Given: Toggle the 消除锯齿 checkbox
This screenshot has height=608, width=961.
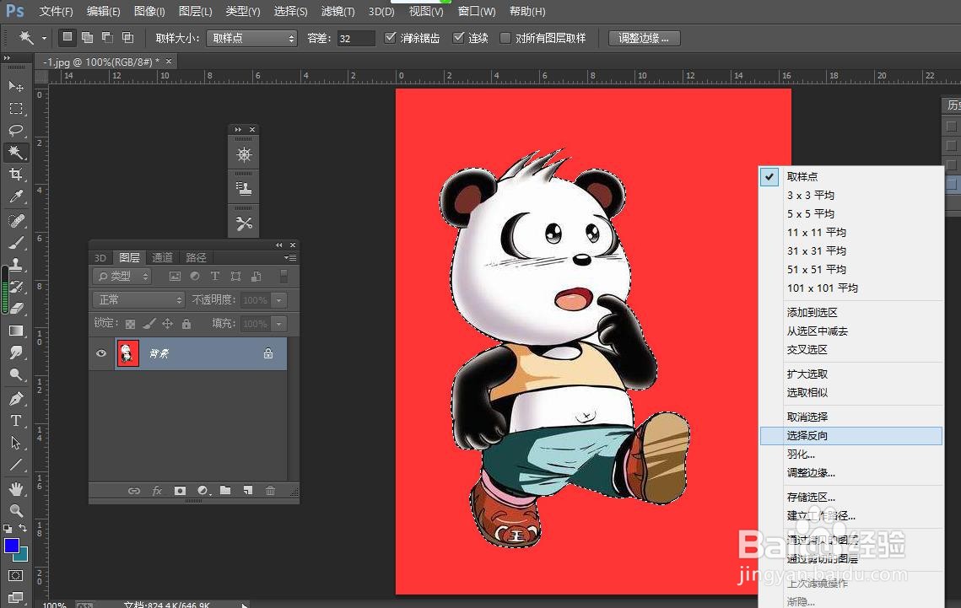Looking at the screenshot, I should (390, 38).
